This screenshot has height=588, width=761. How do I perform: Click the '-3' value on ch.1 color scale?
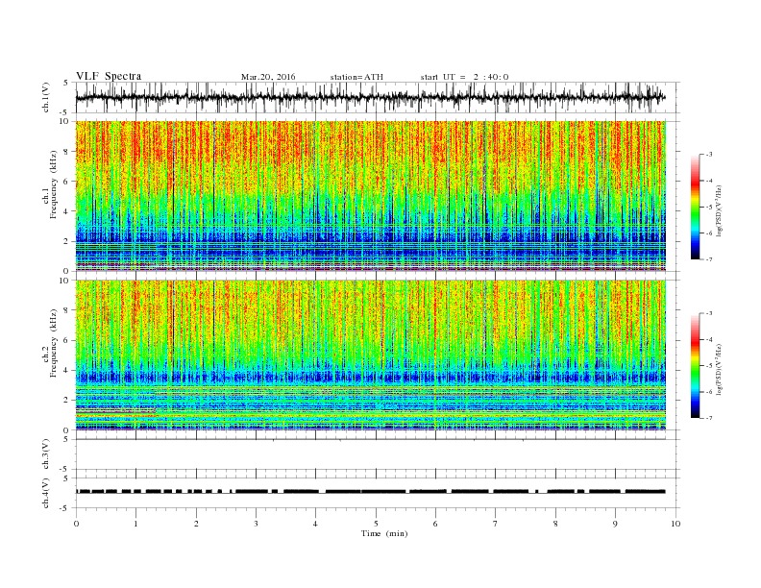point(709,155)
